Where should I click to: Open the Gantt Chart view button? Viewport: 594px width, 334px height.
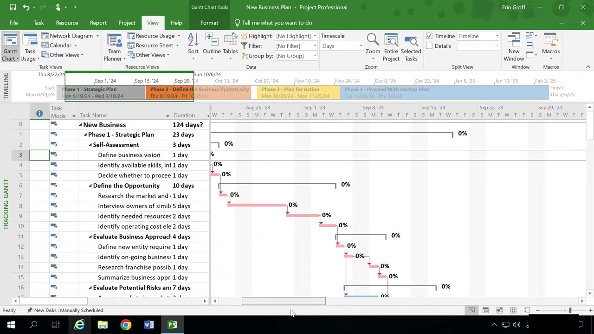(x=10, y=47)
